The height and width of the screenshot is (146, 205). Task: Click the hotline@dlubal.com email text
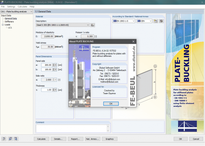(x=109, y=82)
